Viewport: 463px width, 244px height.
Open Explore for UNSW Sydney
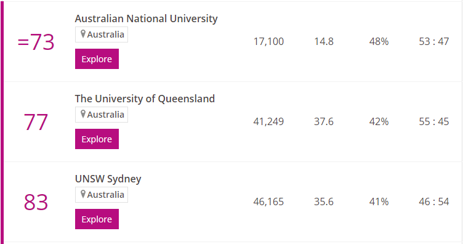[x=97, y=219]
